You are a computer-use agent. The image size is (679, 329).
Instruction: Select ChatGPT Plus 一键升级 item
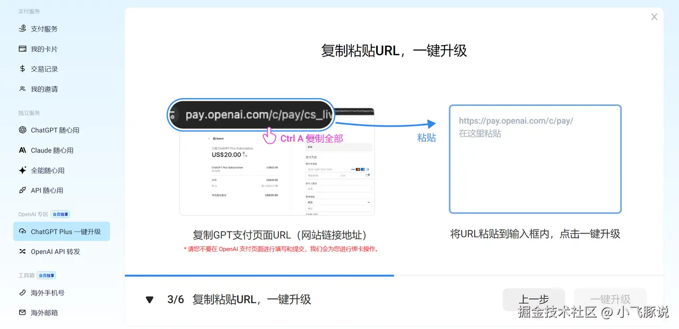pyautogui.click(x=62, y=232)
